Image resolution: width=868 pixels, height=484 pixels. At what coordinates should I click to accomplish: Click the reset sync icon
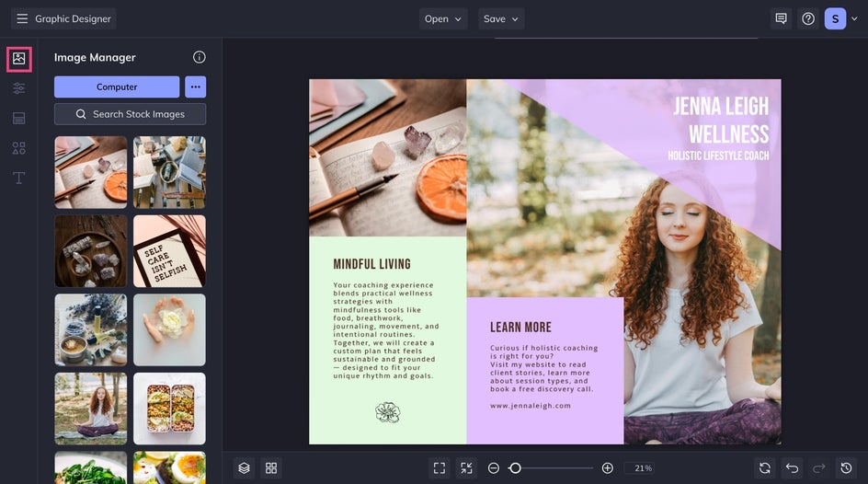coord(765,468)
